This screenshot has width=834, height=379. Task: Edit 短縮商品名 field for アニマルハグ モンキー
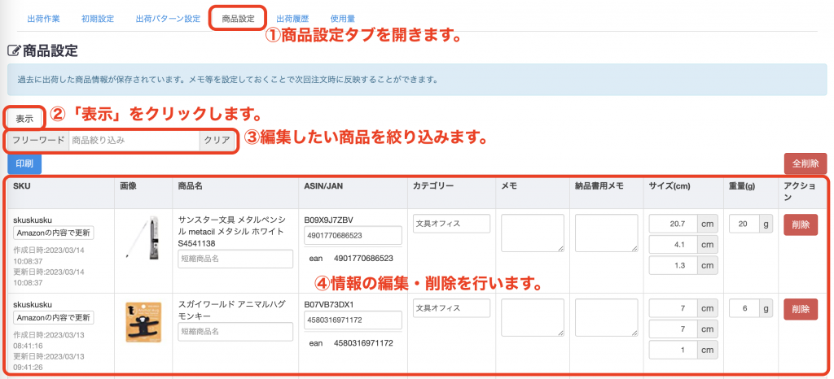pyautogui.click(x=235, y=332)
